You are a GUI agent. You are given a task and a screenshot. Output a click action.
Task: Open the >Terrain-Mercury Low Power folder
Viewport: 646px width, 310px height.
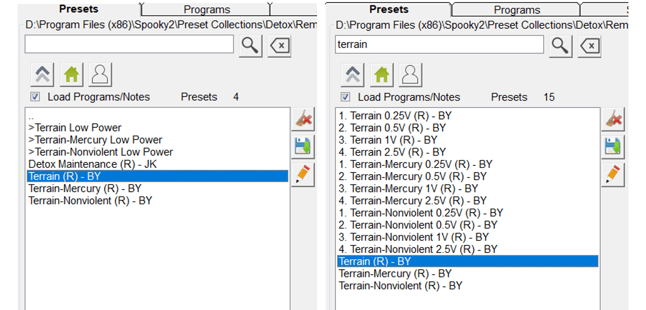point(95,140)
